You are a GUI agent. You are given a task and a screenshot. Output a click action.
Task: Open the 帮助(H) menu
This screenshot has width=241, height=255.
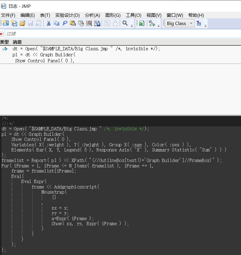pyautogui.click(x=196, y=15)
